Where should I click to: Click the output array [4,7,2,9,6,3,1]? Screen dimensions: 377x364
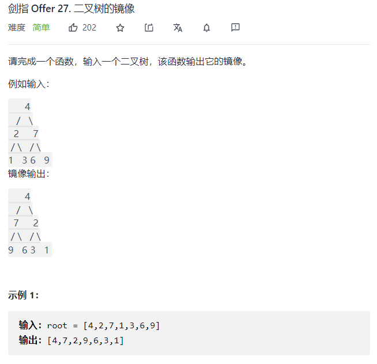(85, 340)
